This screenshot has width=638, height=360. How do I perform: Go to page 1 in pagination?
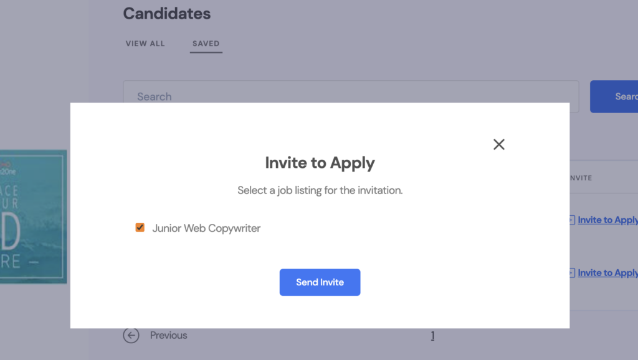point(432,336)
